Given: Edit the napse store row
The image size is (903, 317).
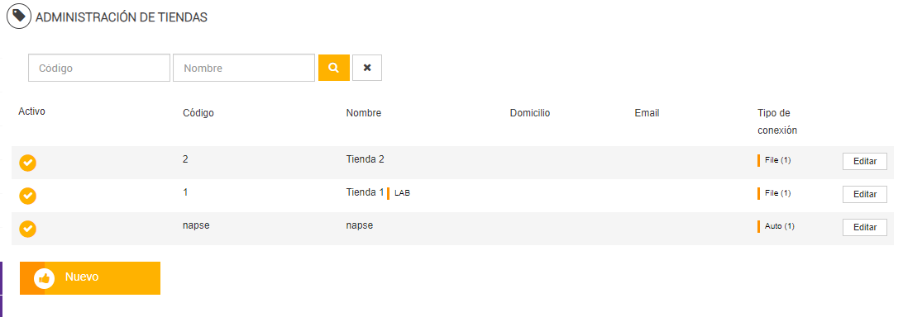Looking at the screenshot, I should [x=864, y=227].
